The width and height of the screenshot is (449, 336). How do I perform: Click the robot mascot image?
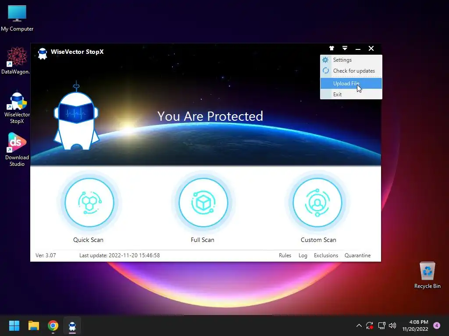pyautogui.click(x=76, y=115)
